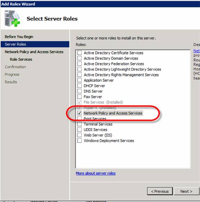The width and height of the screenshot is (200, 202).
Task: Uncheck Network Policy and Access Services
Action: 79,113
